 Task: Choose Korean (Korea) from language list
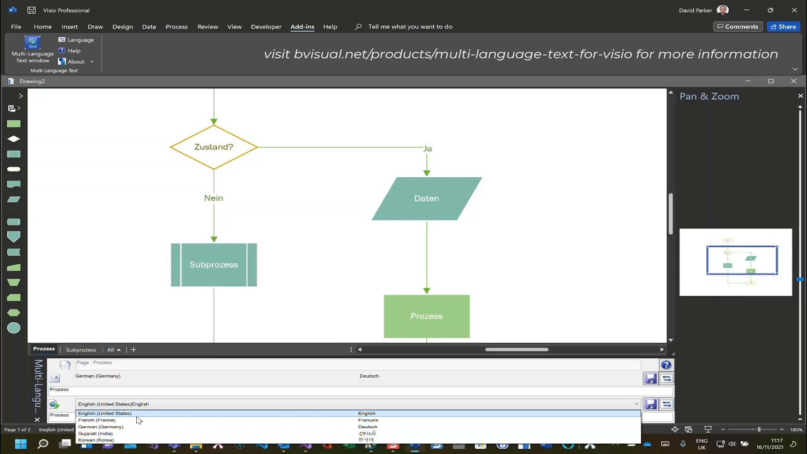click(x=358, y=440)
